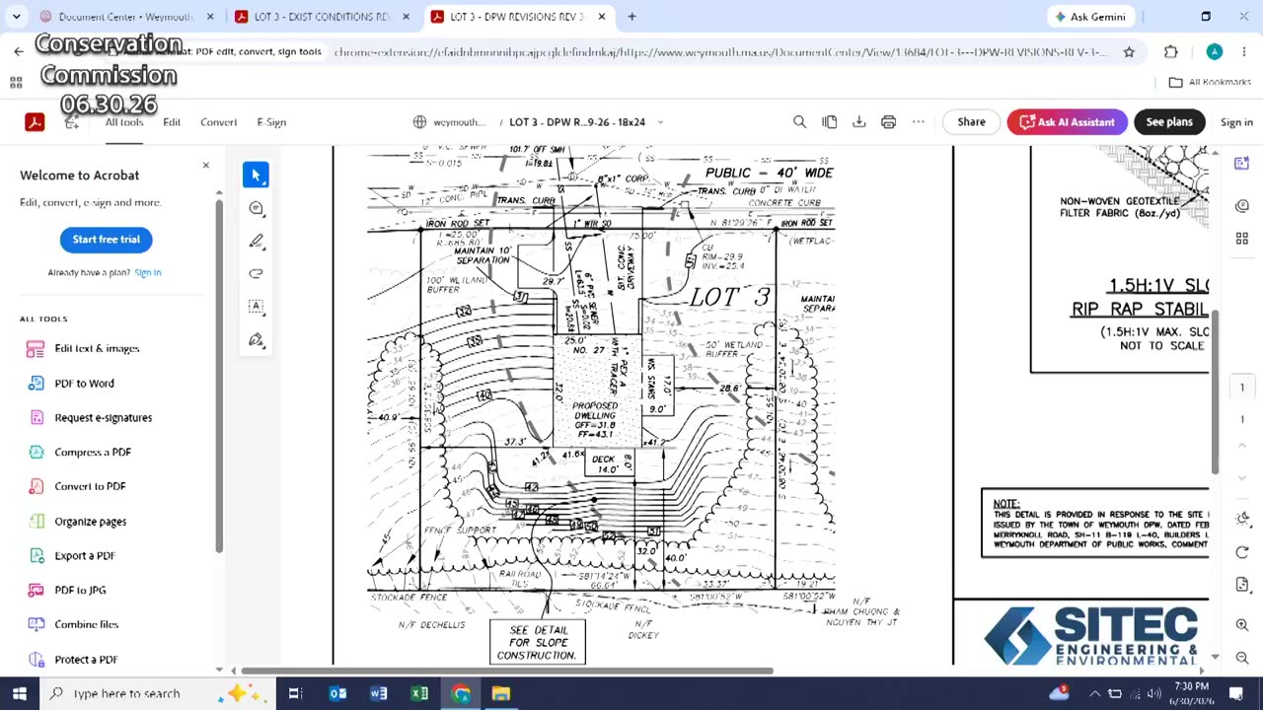The height and width of the screenshot is (710, 1263).
Task: Open Windows Start menu
Action: point(19,693)
